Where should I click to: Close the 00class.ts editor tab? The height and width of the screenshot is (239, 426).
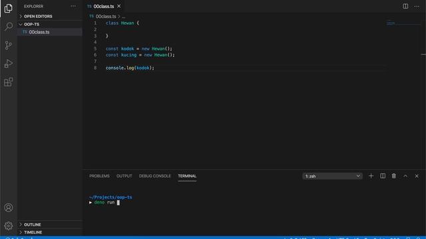coord(119,6)
